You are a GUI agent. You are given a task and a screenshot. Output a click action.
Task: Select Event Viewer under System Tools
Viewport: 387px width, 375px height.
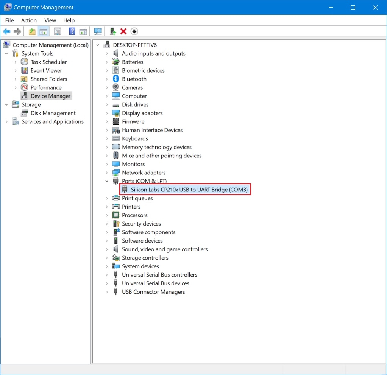46,71
